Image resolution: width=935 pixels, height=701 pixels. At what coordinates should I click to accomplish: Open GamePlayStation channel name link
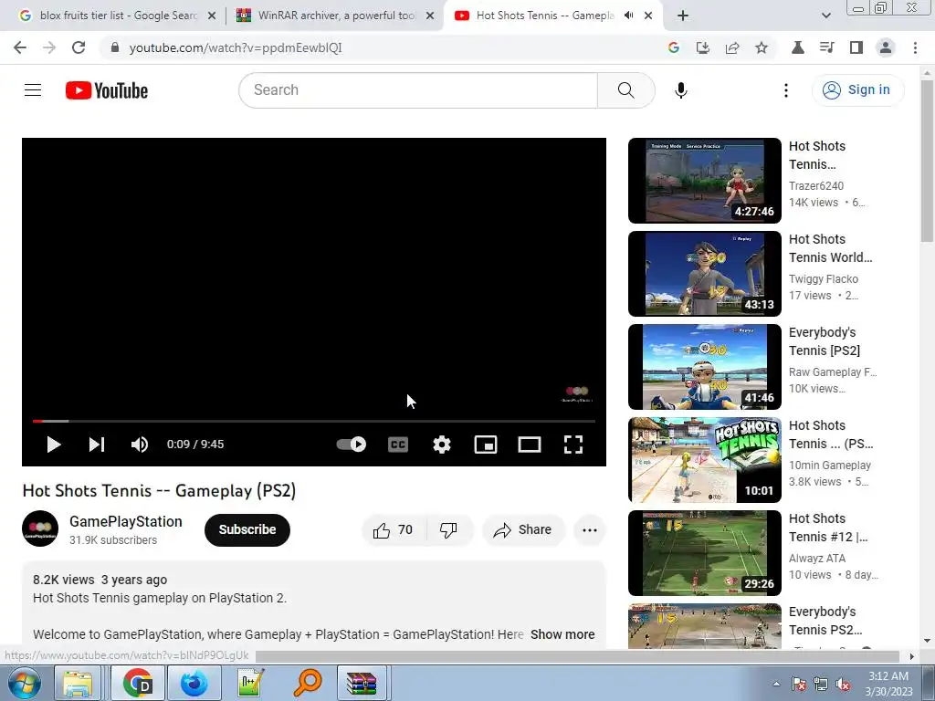(x=126, y=521)
